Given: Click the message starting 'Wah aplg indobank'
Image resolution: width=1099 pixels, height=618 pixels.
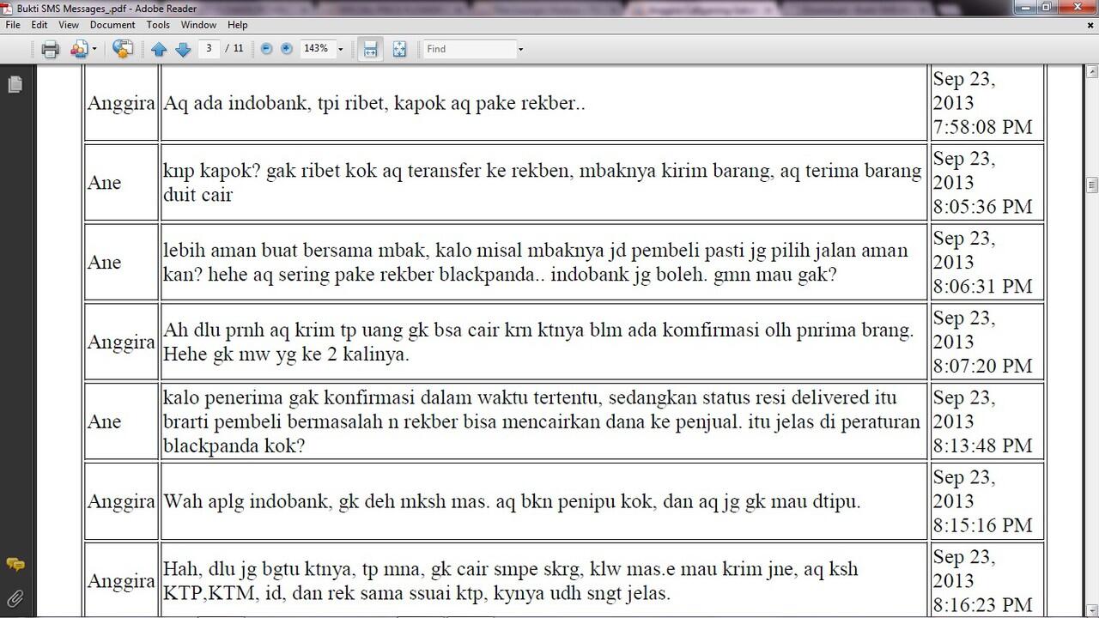Looking at the screenshot, I should pyautogui.click(x=512, y=501).
